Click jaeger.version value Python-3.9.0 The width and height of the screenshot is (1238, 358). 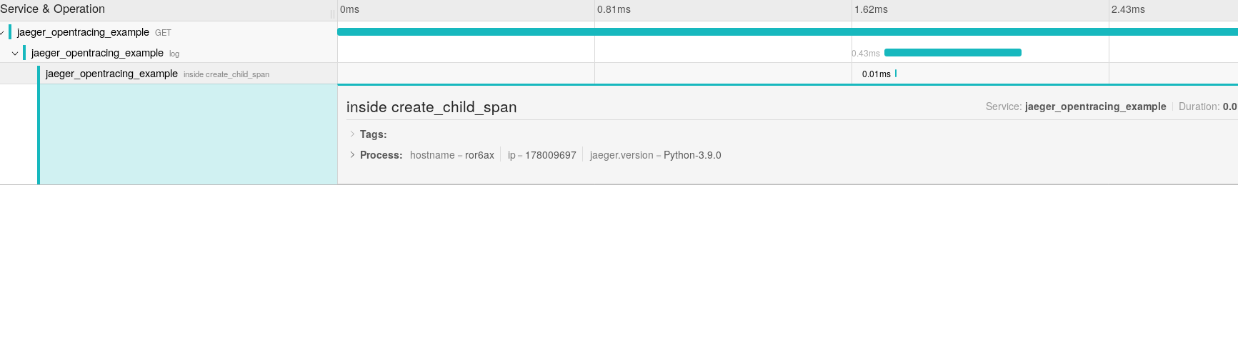[692, 155]
